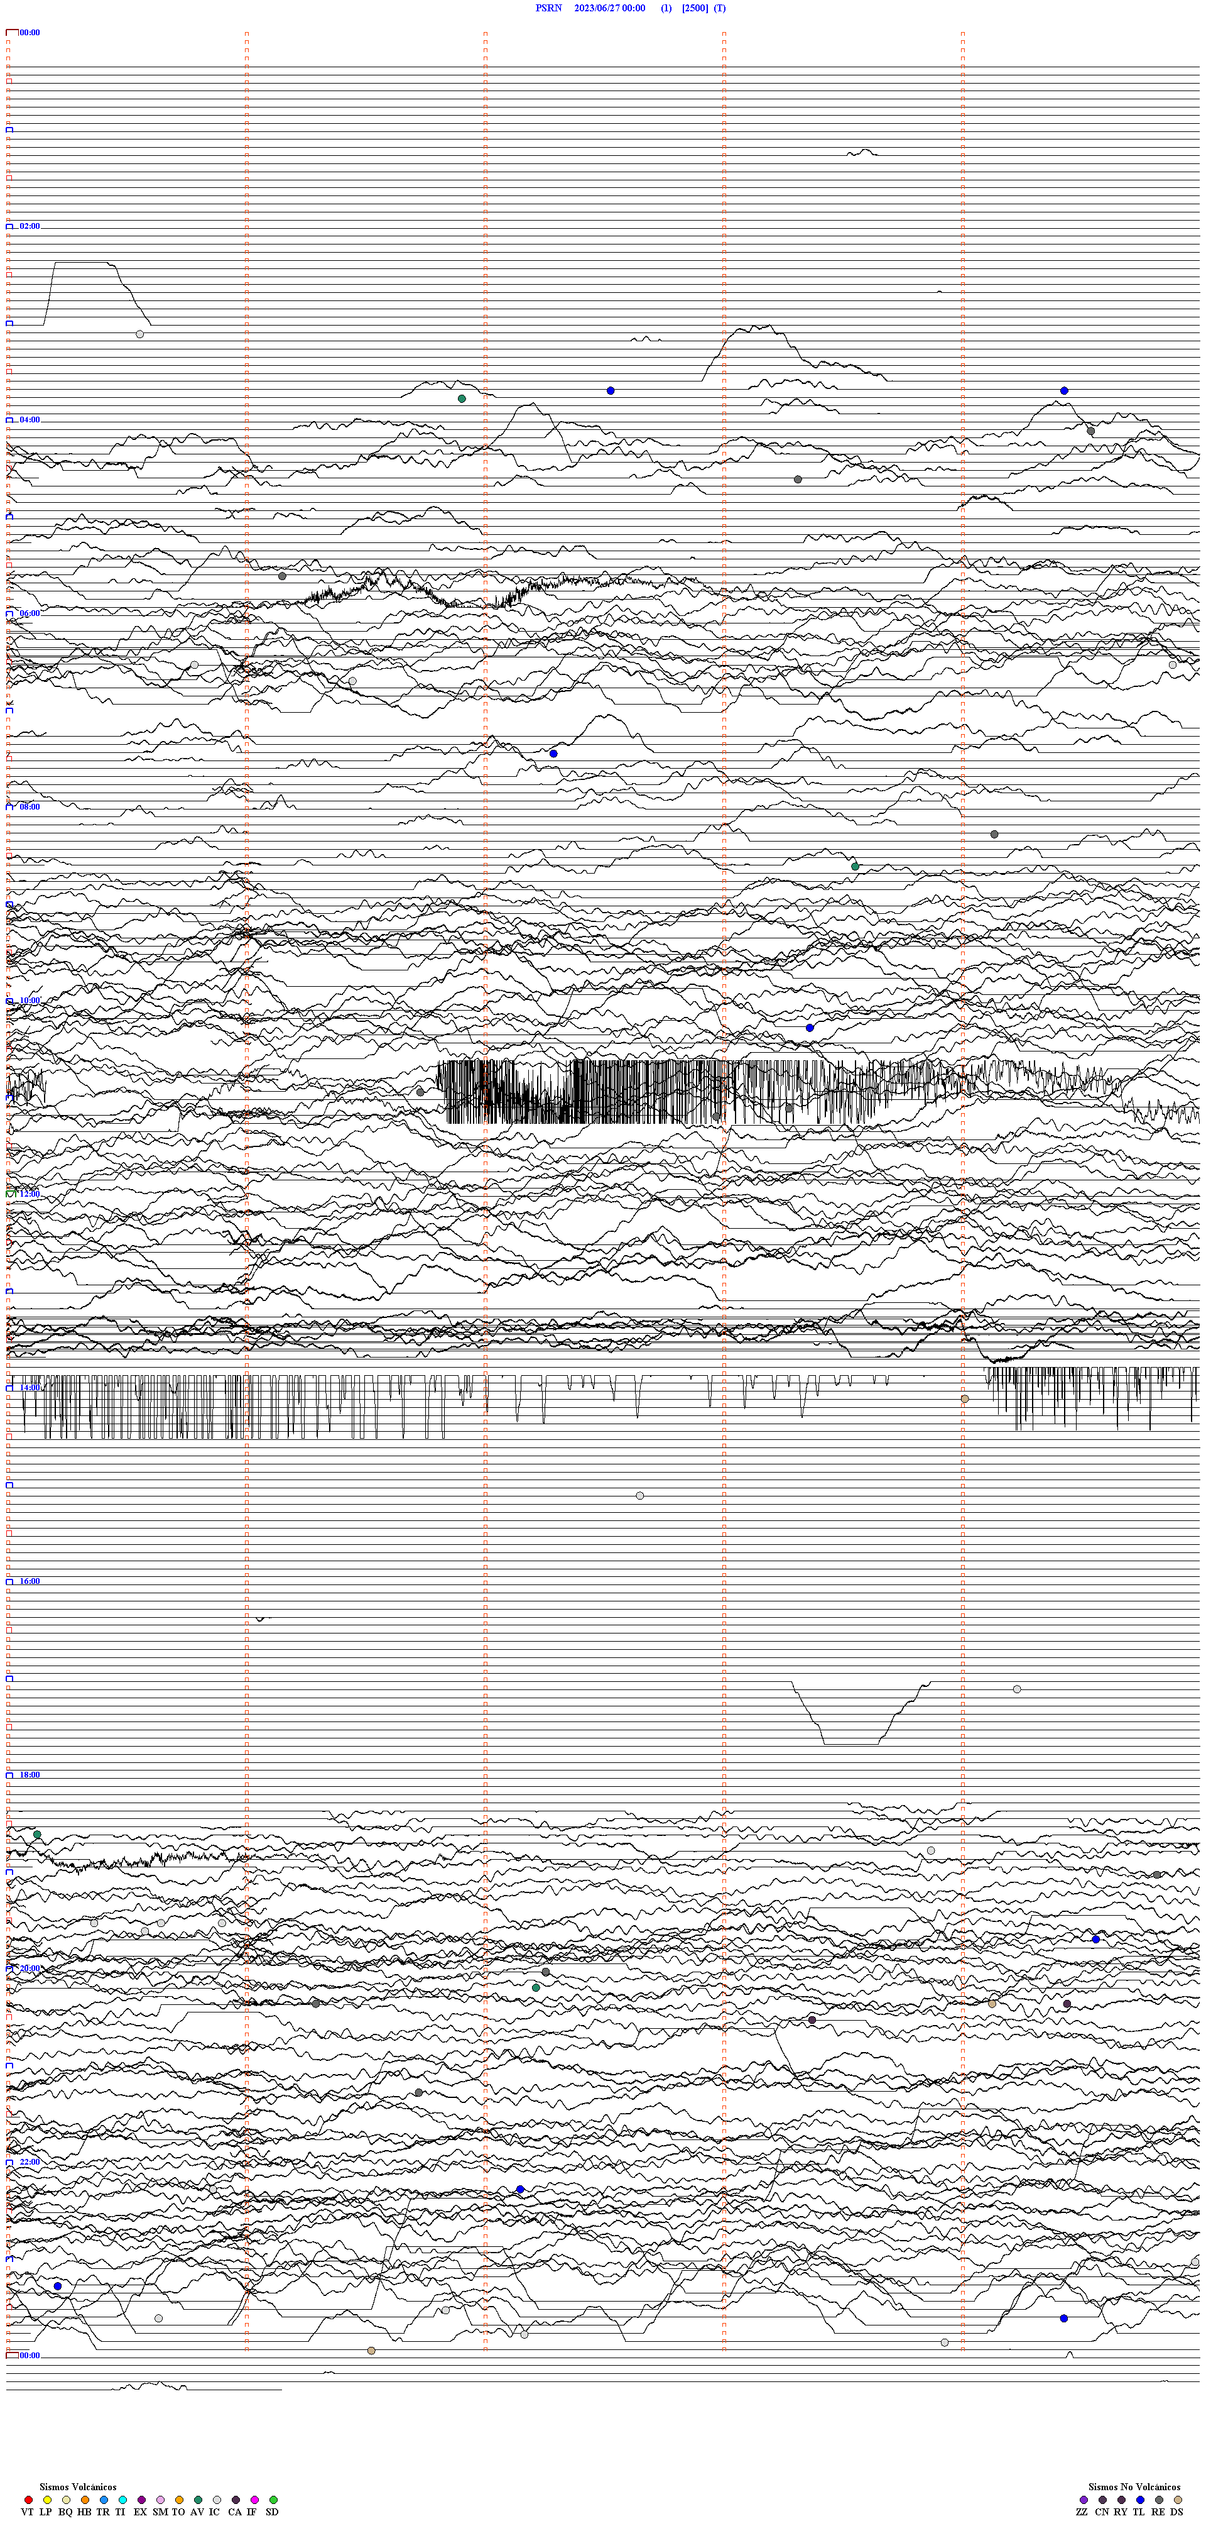Select the 06:00 time marker
This screenshot has width=1206, height=2531.
[x=30, y=613]
